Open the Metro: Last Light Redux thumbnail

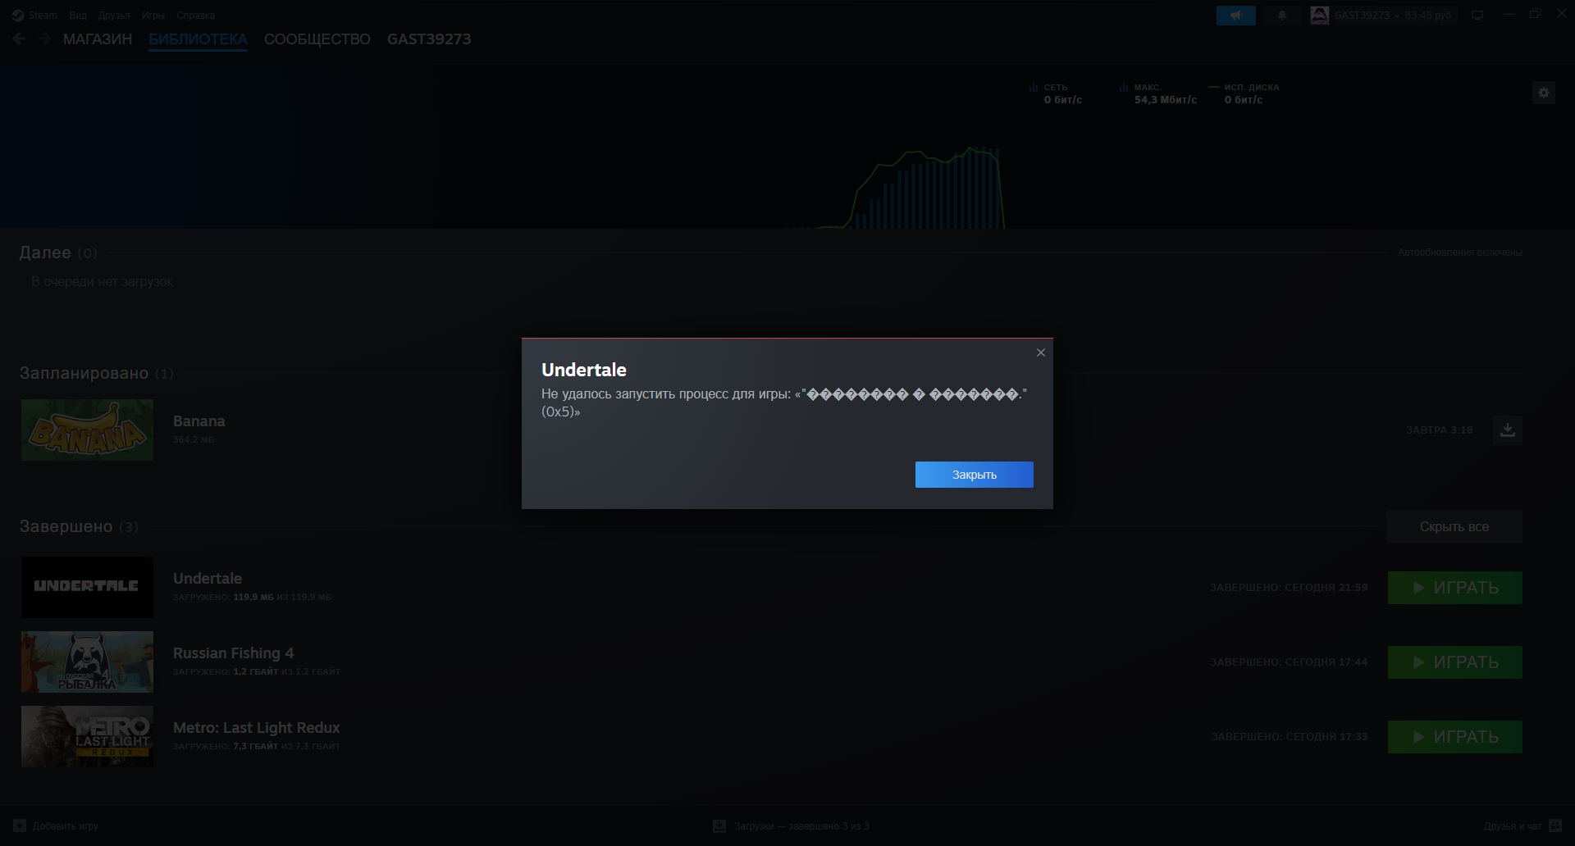pyautogui.click(x=87, y=736)
